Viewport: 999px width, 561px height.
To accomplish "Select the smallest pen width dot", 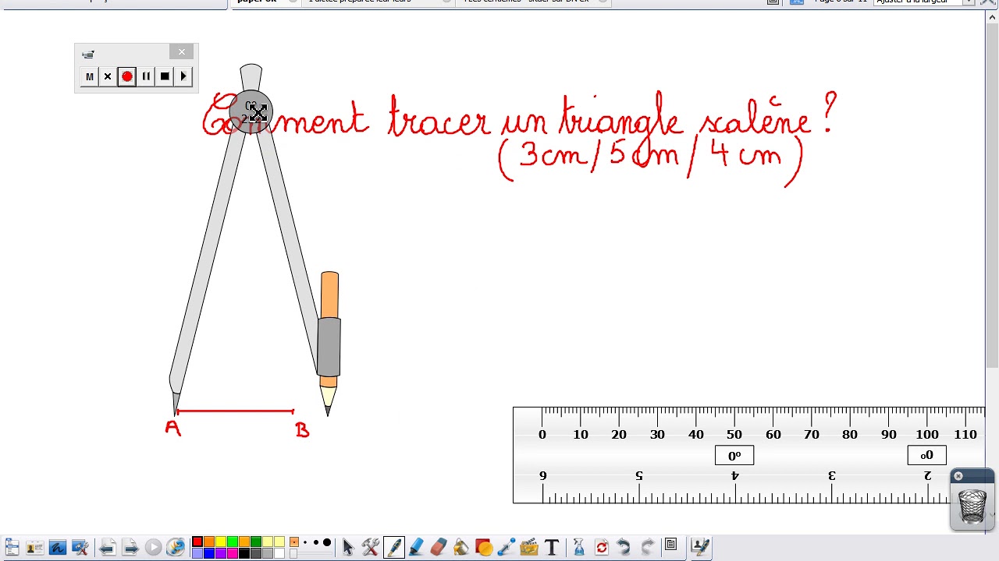I will point(306,542).
